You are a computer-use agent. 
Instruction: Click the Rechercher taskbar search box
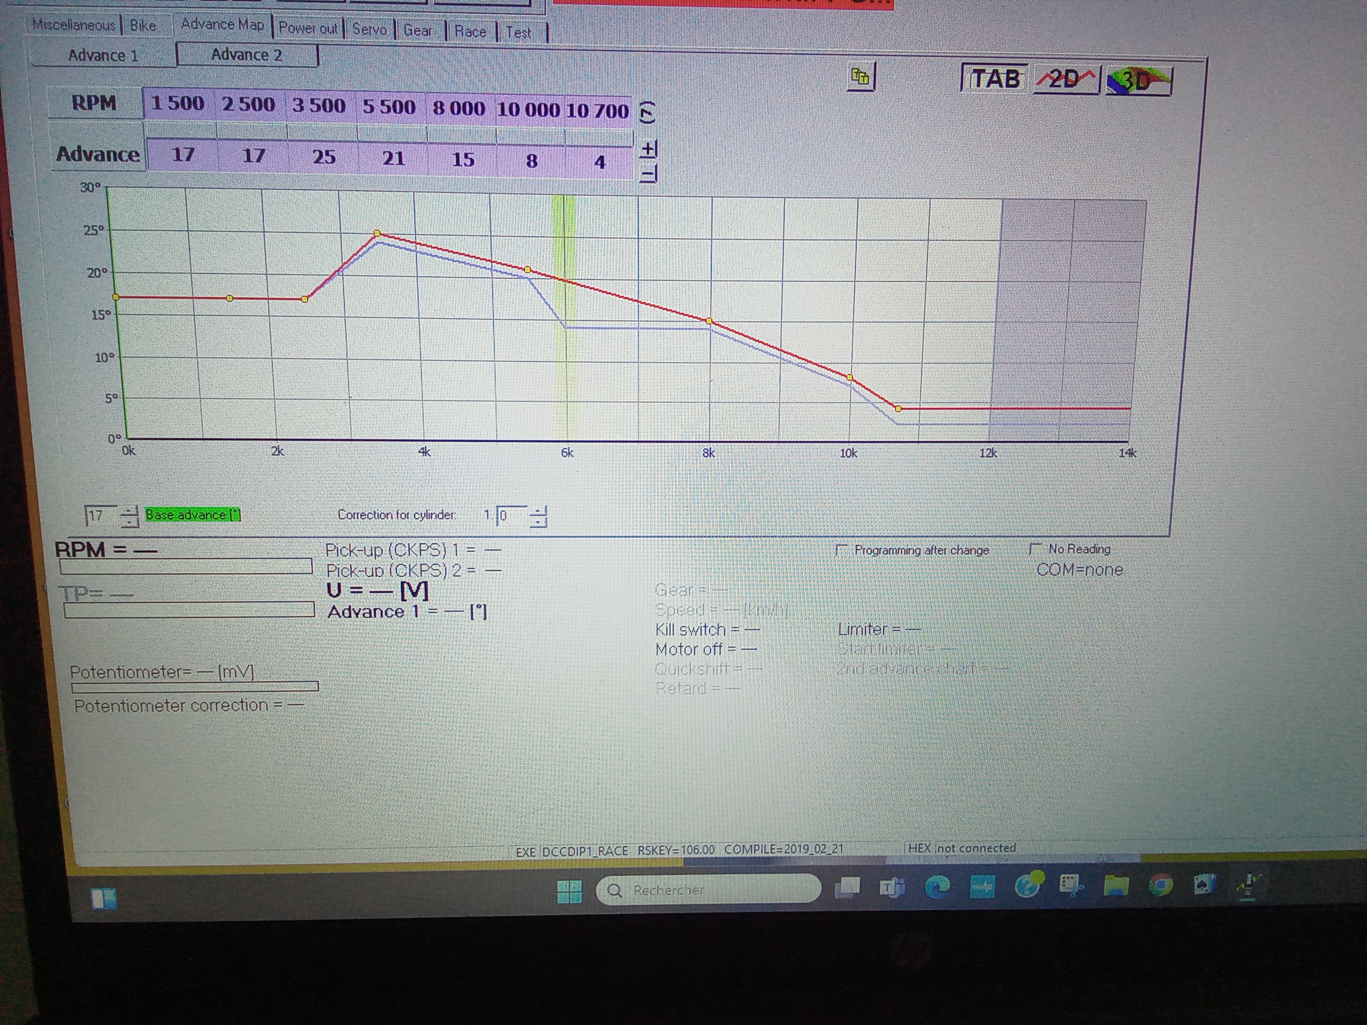click(708, 890)
